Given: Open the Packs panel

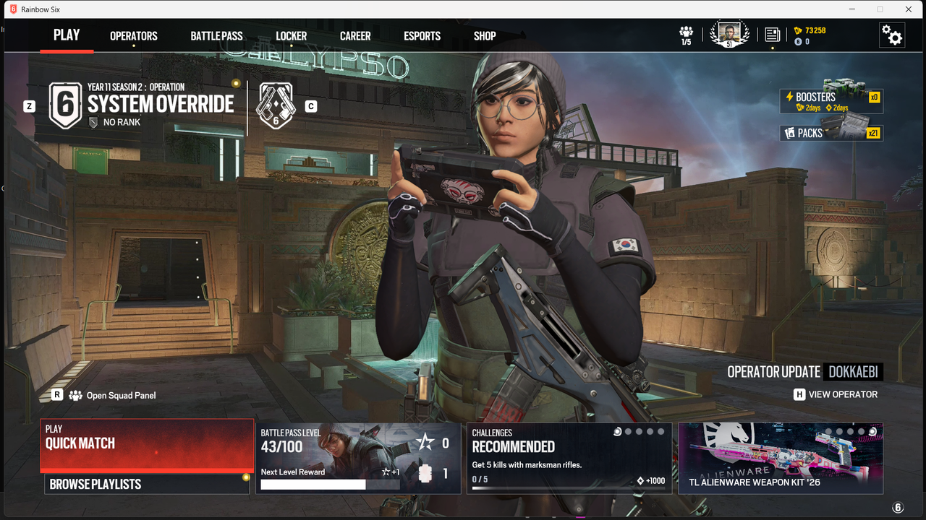Looking at the screenshot, I should pos(831,133).
